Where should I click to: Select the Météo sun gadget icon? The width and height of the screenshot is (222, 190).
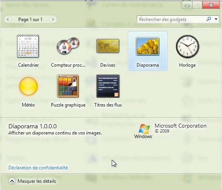28,86
